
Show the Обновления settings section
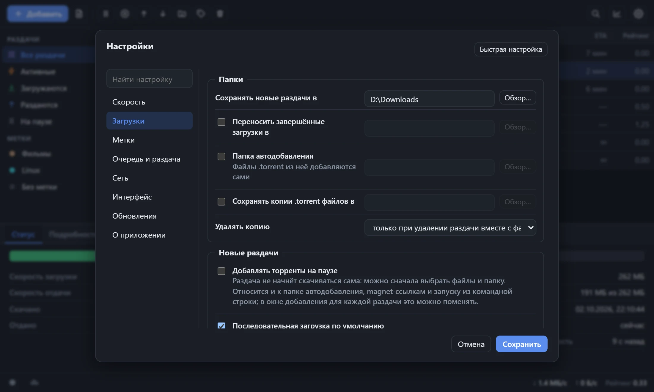tap(149, 216)
